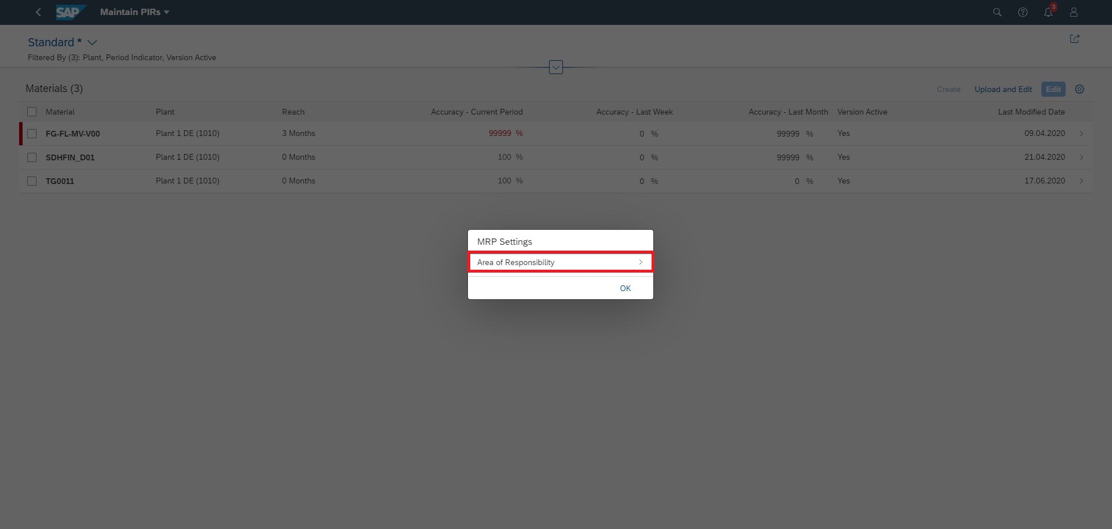
Task: Open the help question mark icon
Action: 1023,12
